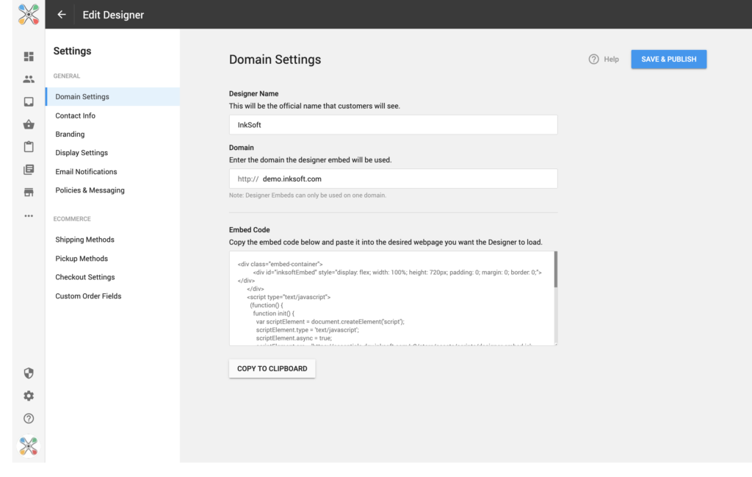Open the library pages icon in sidebar
The width and height of the screenshot is (752, 477).
29,169
